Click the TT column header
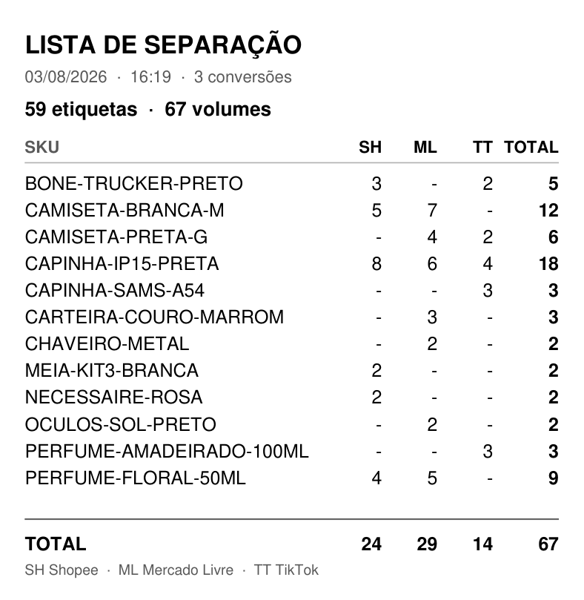 (482, 148)
